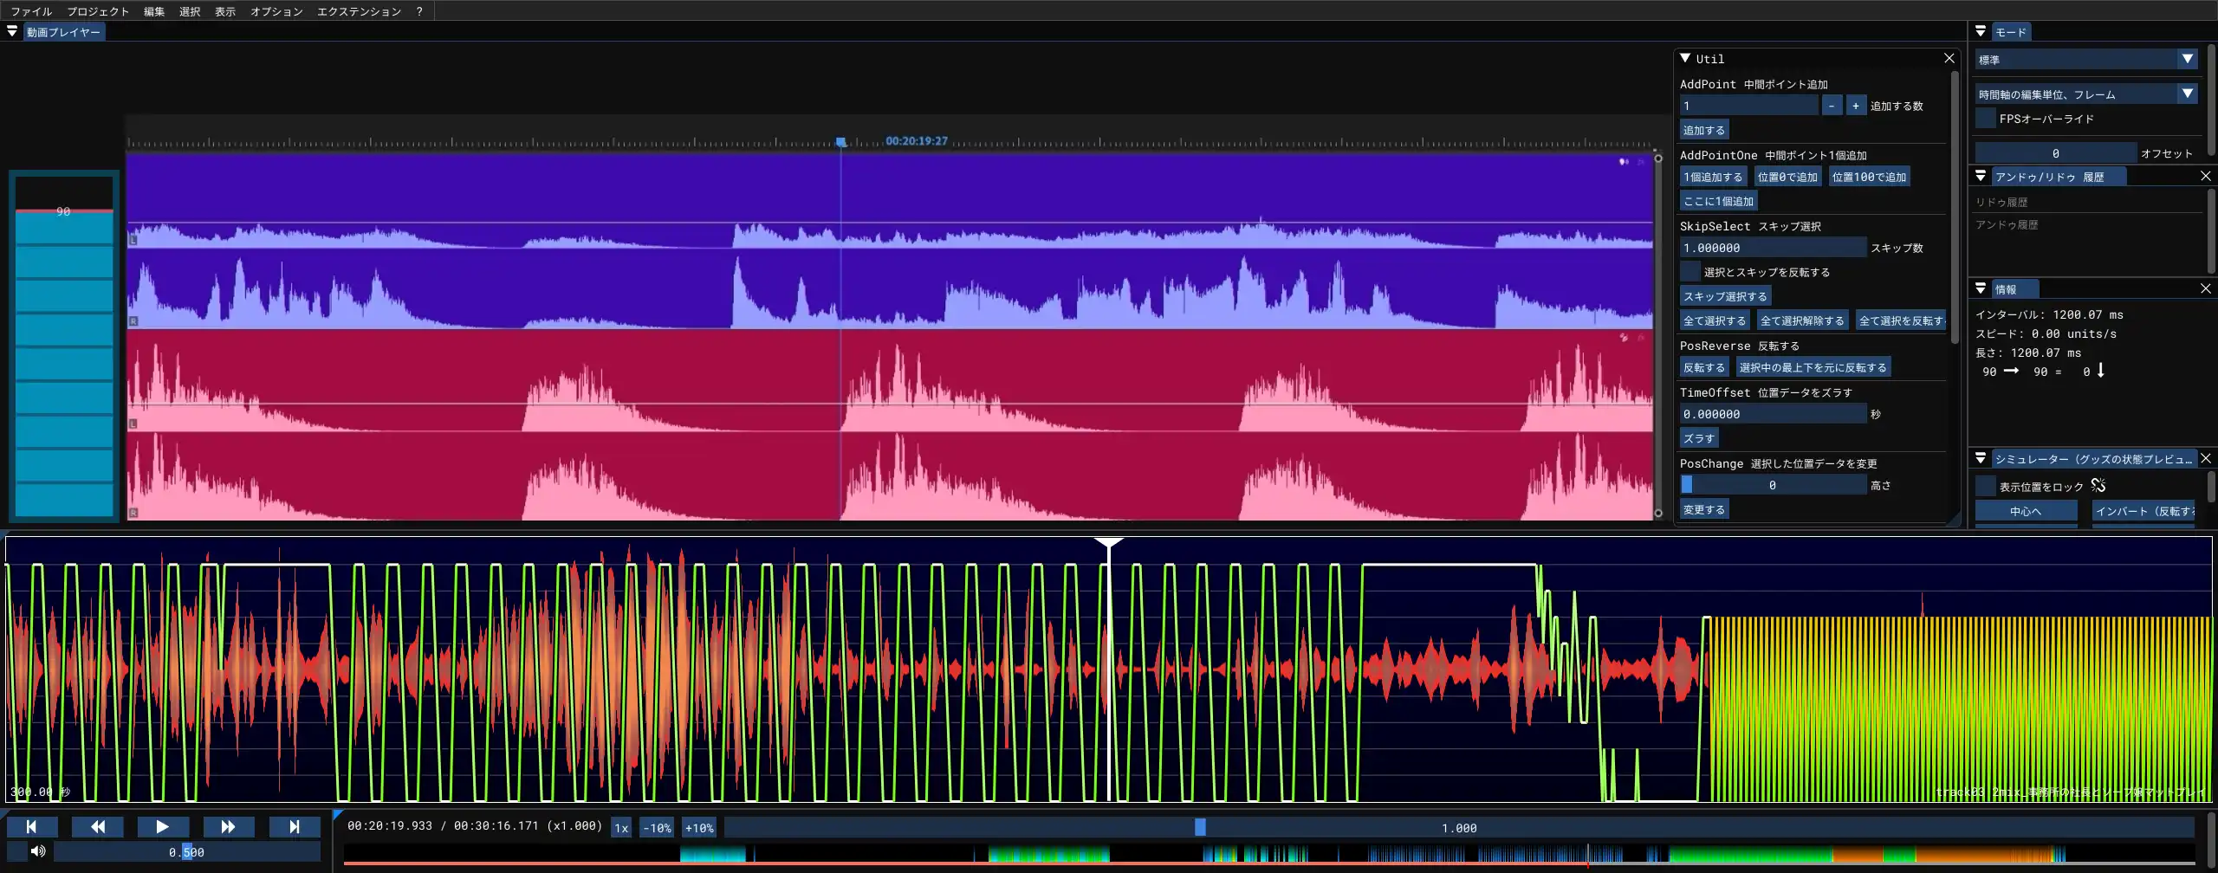Reset playback speed with 1x button

coord(621,828)
